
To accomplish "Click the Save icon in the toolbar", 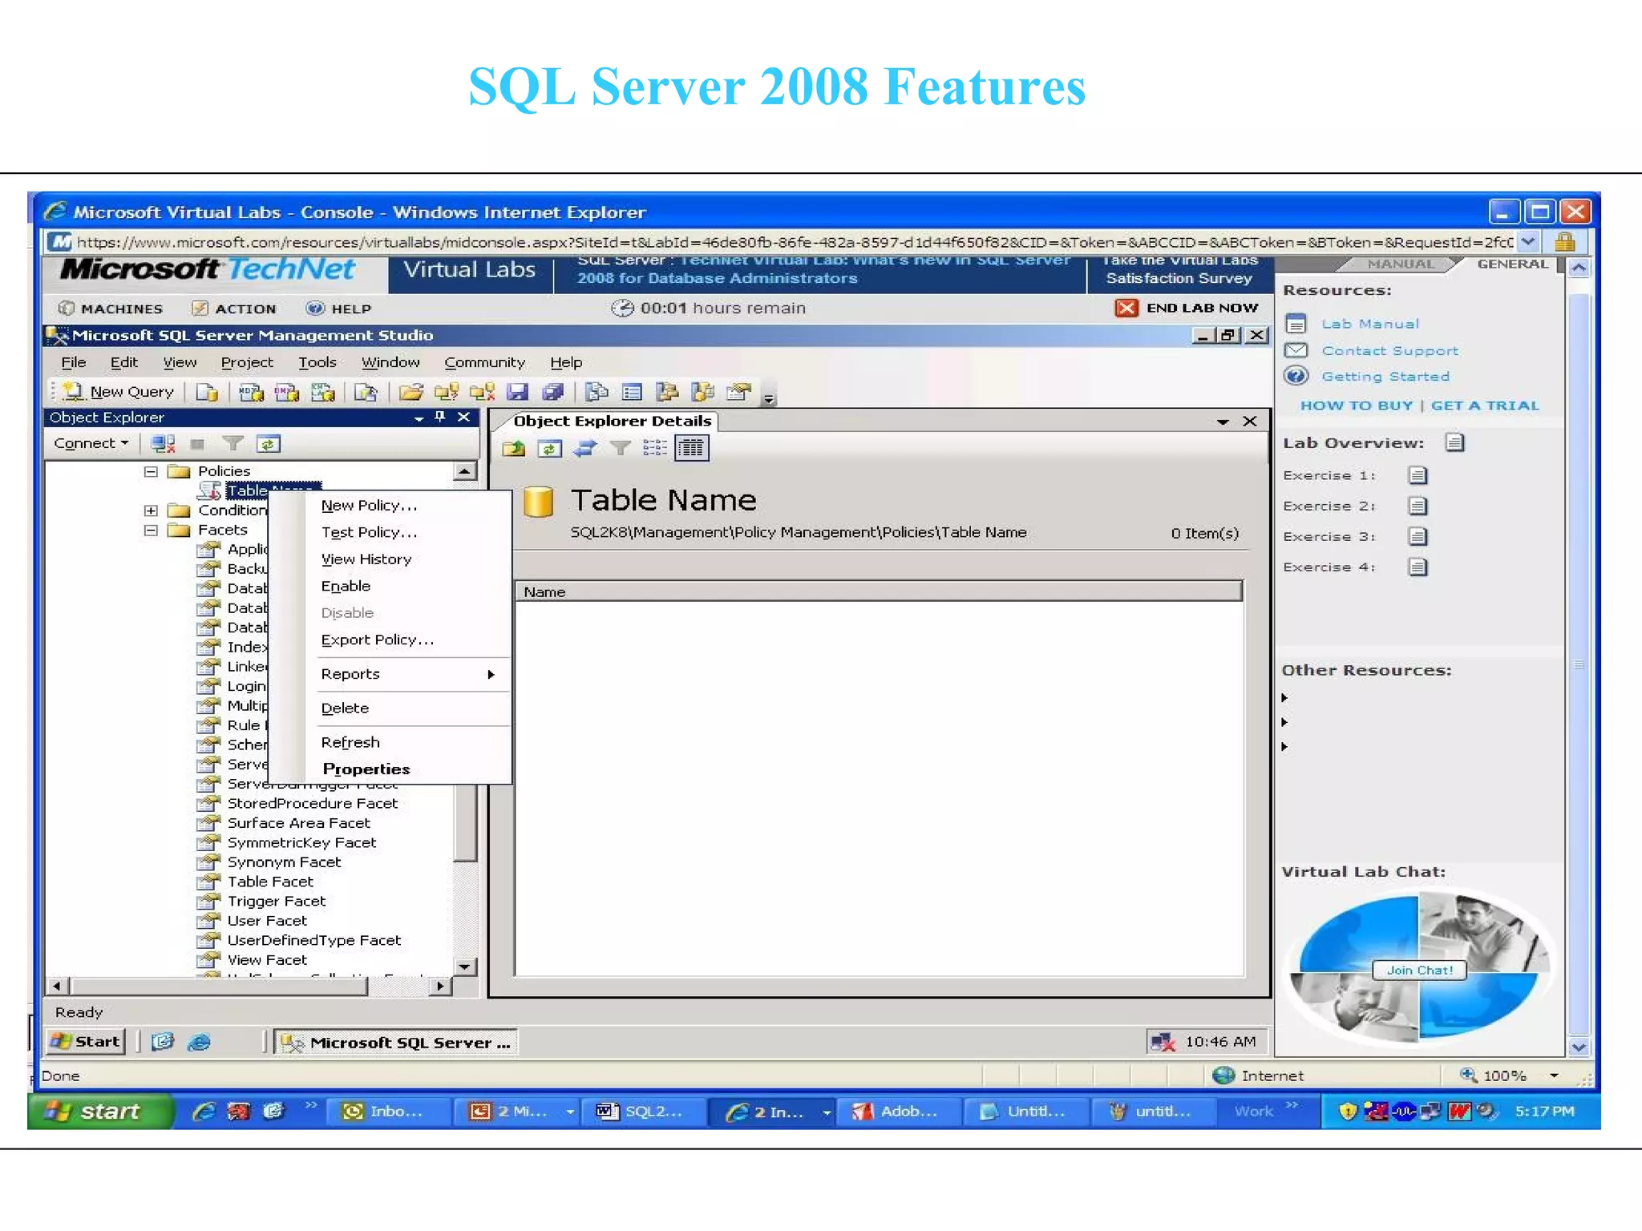I will (518, 392).
